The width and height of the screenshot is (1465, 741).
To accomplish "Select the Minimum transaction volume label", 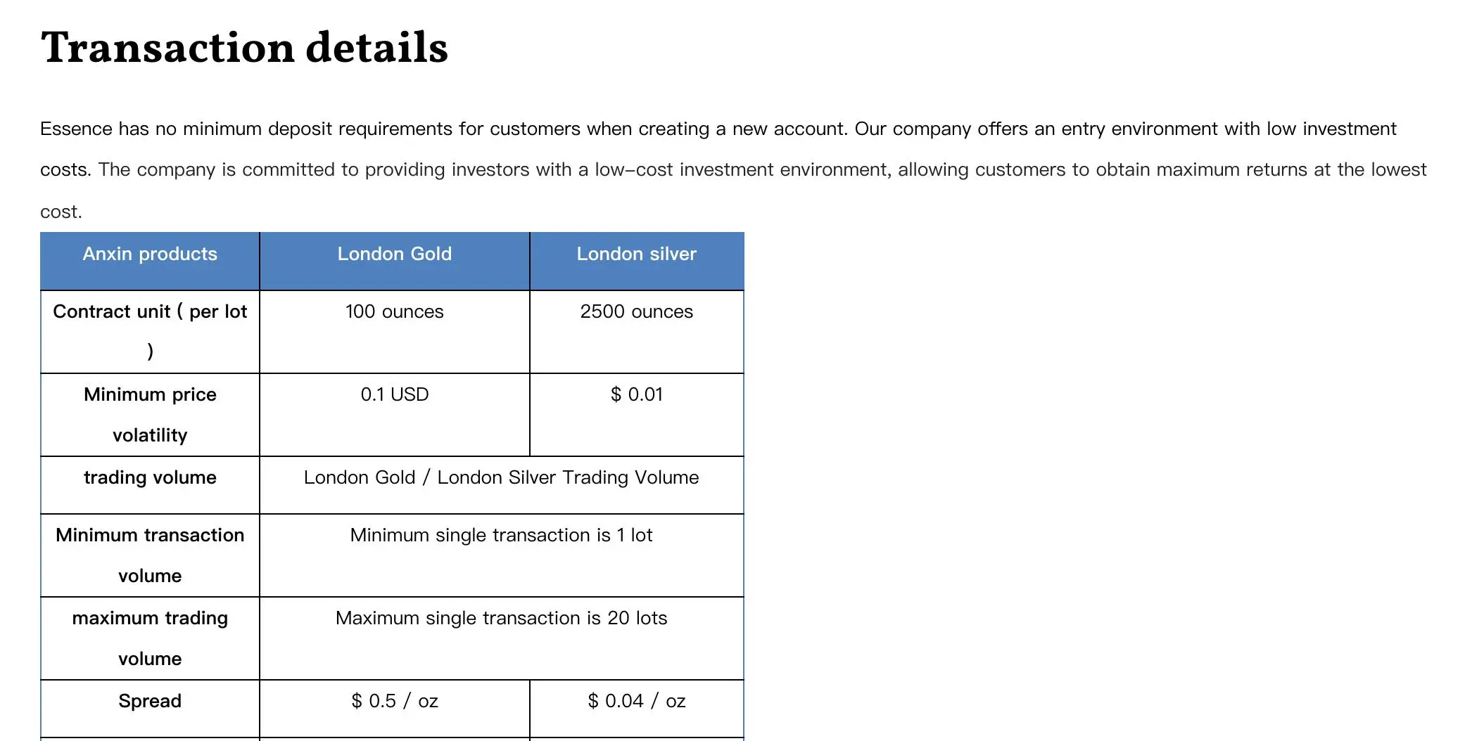I will [150, 555].
